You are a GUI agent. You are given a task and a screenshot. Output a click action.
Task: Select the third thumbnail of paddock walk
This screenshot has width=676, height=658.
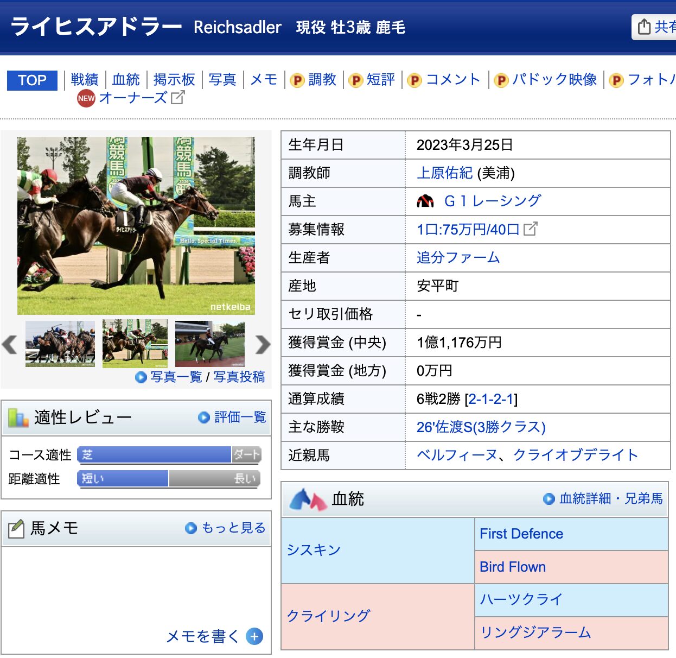tap(210, 344)
